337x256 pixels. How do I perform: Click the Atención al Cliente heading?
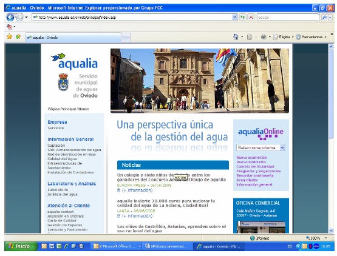pos(69,206)
